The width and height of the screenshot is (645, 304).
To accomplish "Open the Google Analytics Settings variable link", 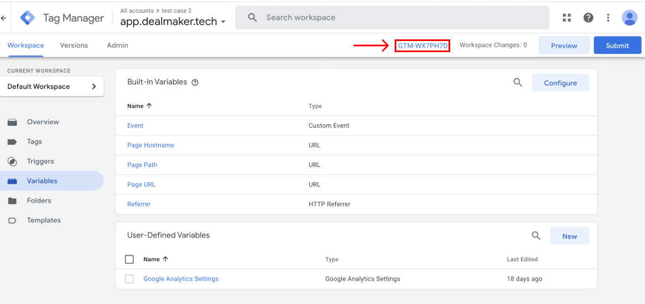I will point(181,279).
